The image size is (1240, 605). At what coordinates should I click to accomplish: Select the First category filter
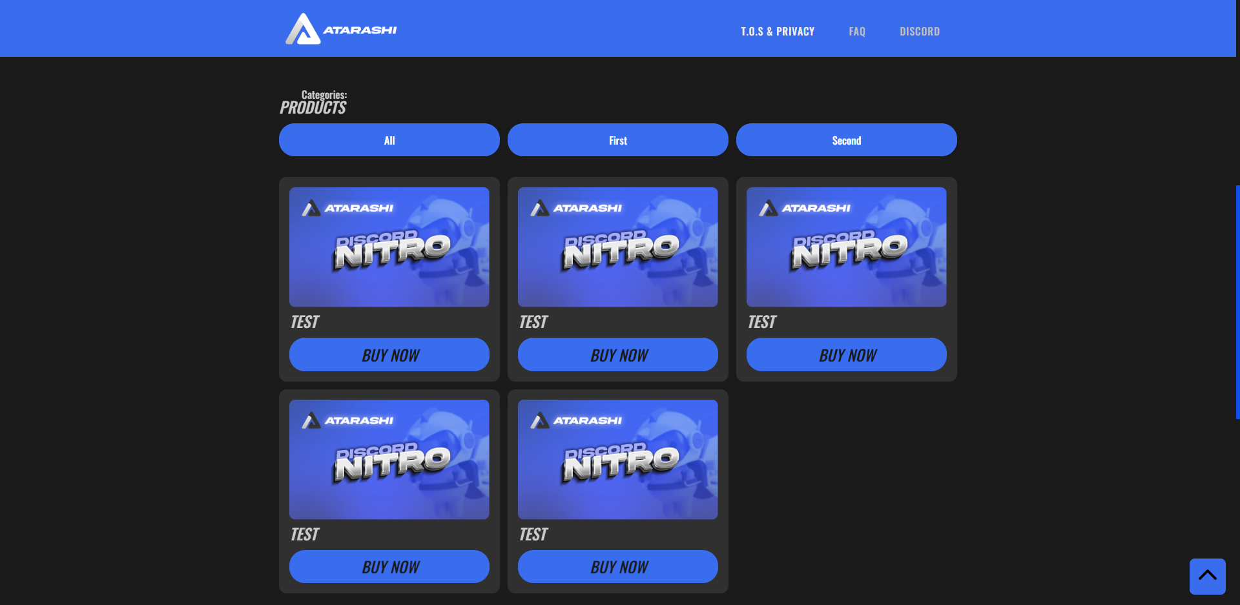[618, 140]
